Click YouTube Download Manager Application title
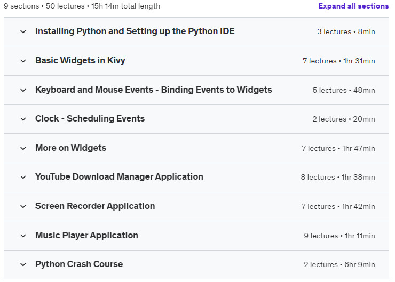This screenshot has height=282, width=395. click(119, 176)
